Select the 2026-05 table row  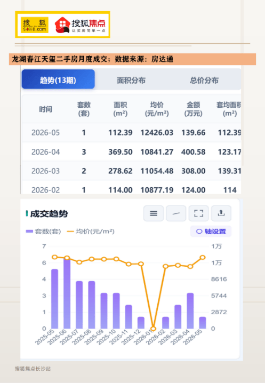click(x=131, y=133)
